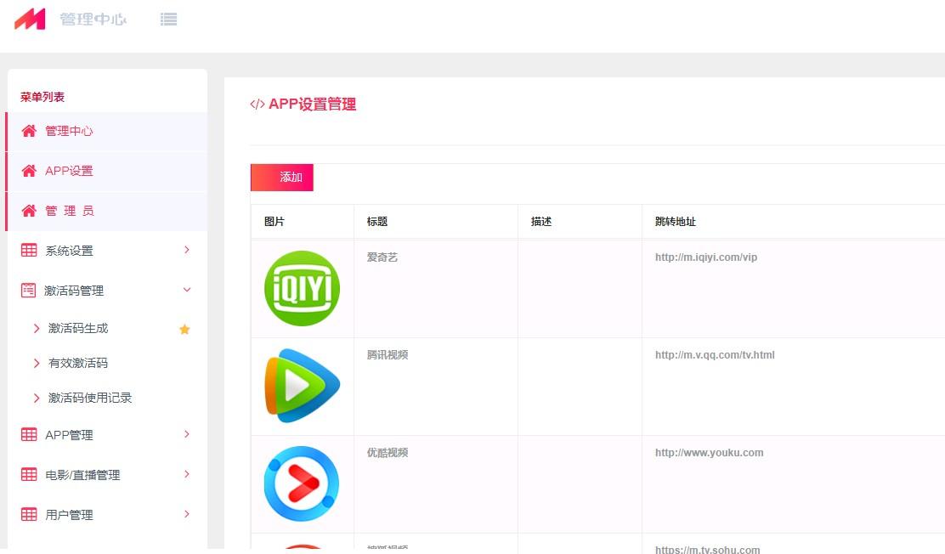Click the yellow star next to 激活码生成
This screenshot has height=554, width=945.
tap(184, 329)
